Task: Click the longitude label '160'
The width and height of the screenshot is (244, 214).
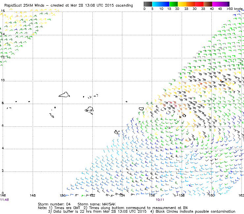Action: pyautogui.click(x=212, y=195)
